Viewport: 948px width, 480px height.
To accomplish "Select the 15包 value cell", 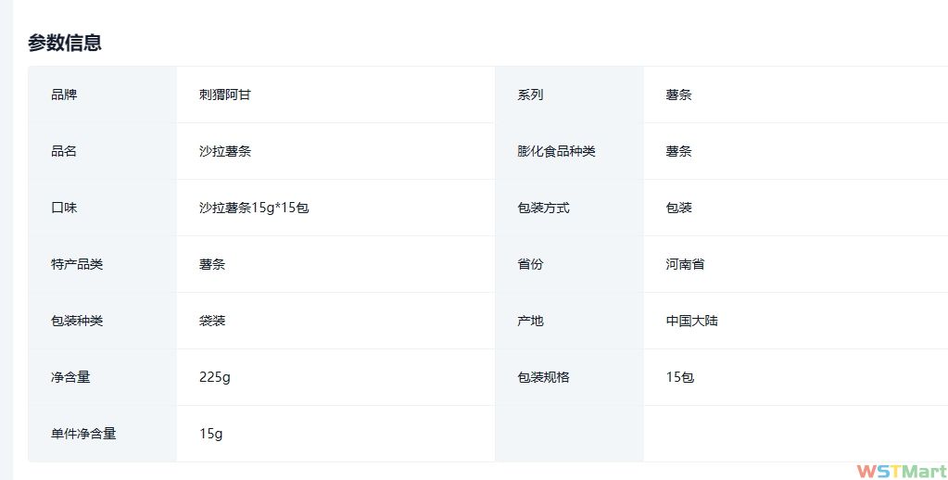I will pyautogui.click(x=679, y=377).
